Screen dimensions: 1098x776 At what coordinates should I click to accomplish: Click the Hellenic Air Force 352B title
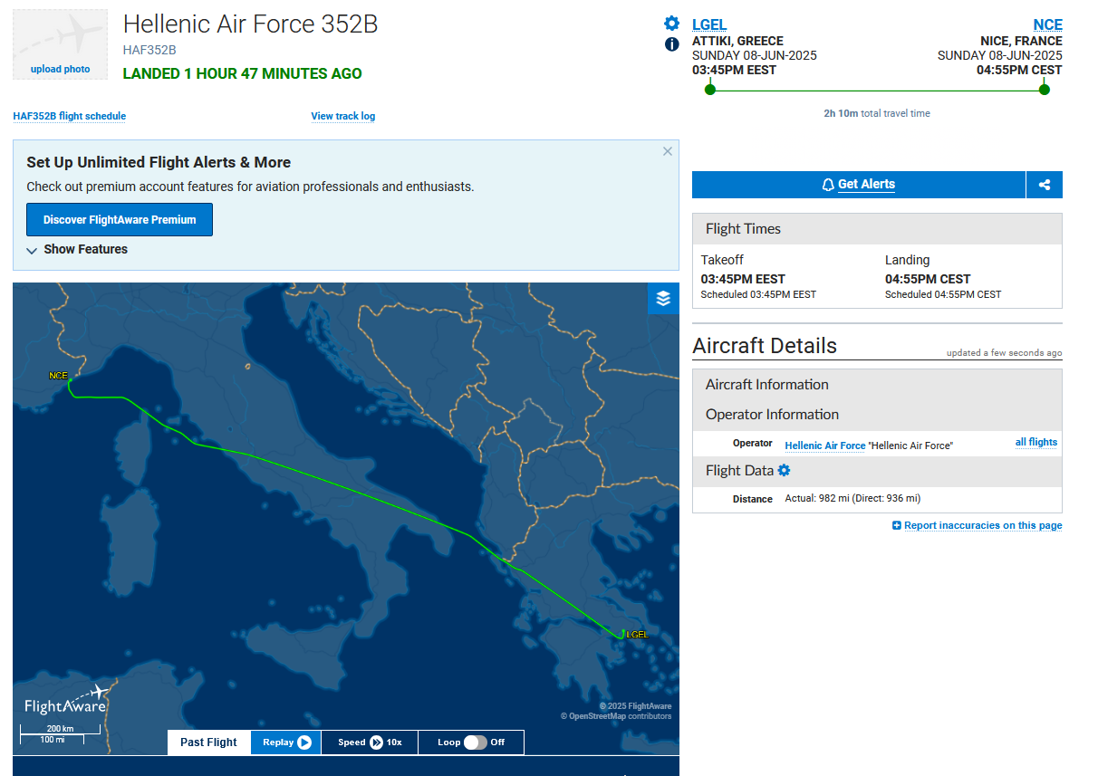250,24
